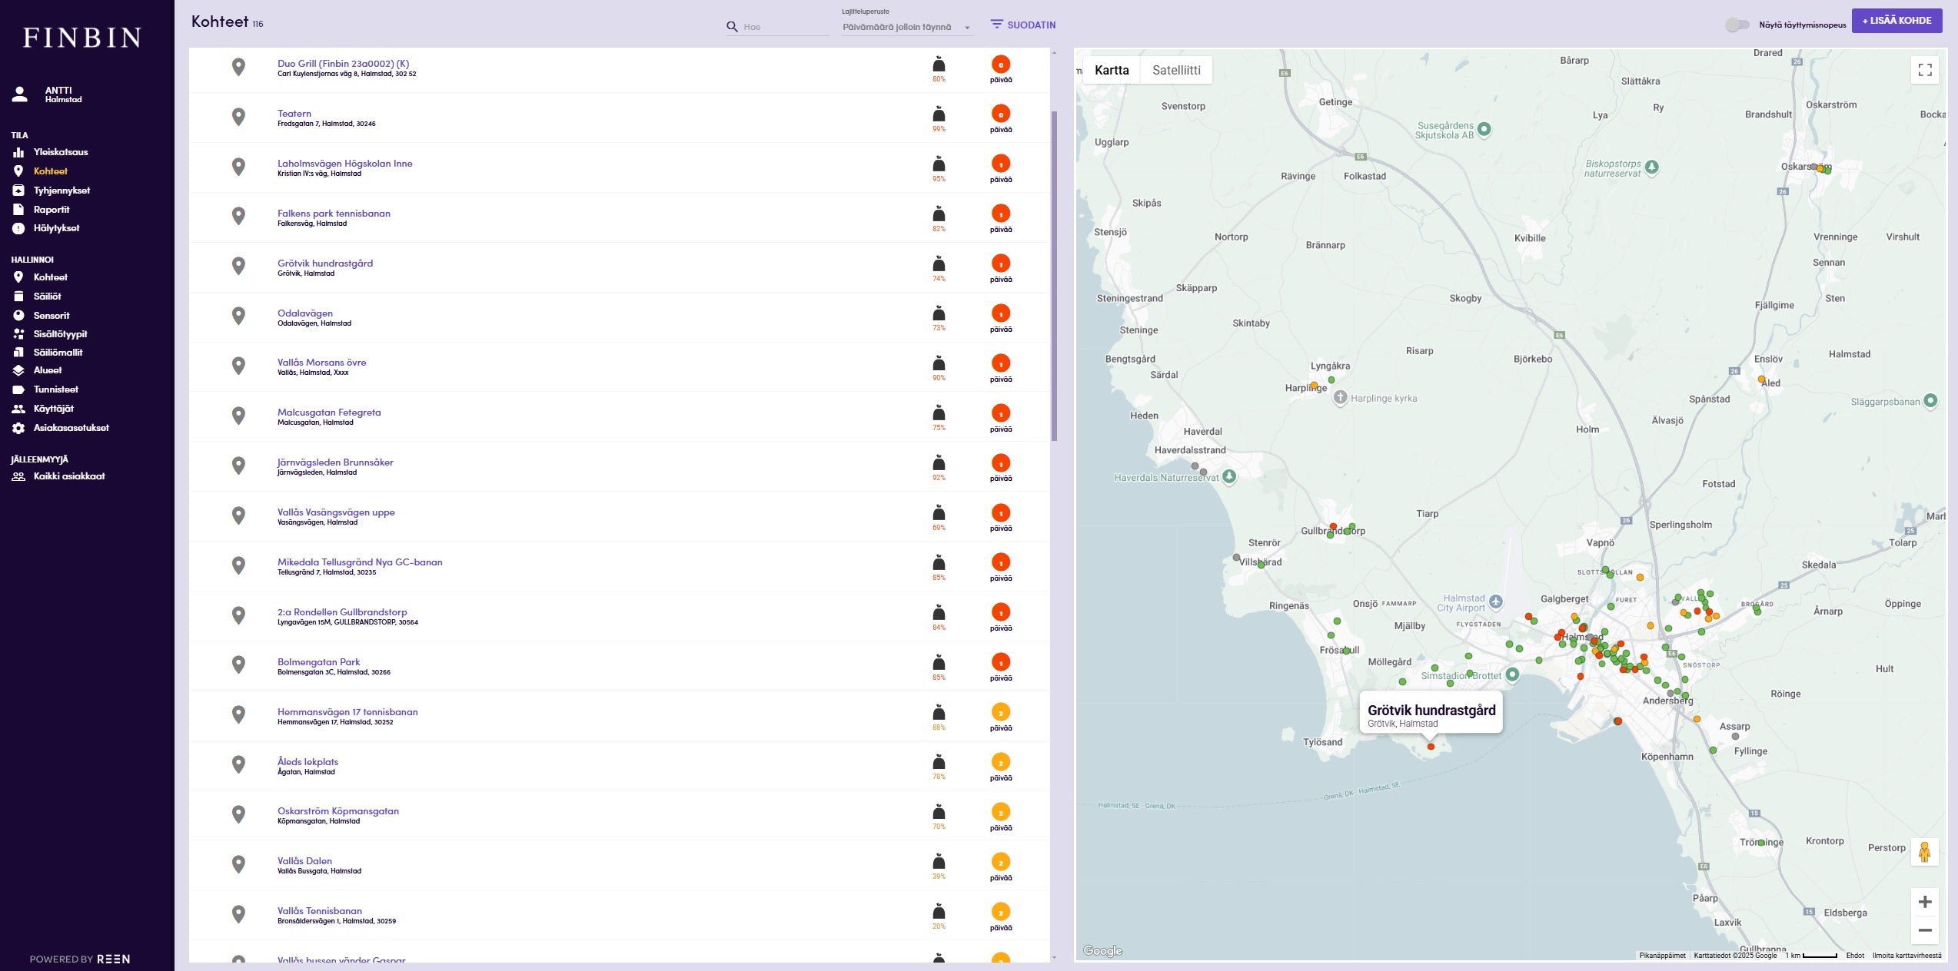Zoom in the map with the plus button
Screen dimensions: 1958x971
coord(1924,902)
